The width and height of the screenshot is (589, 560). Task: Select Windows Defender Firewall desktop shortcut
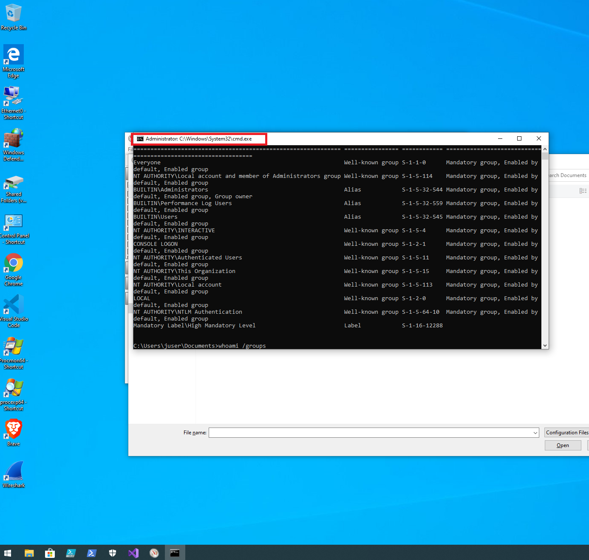13,145
